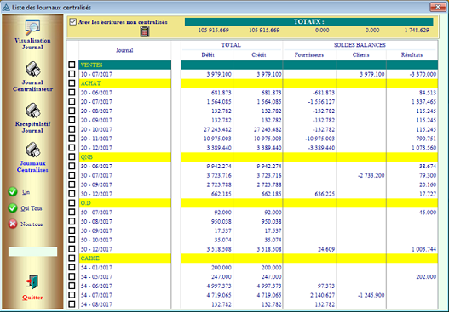Click Fournisseurs value -10 975.003
The height and width of the screenshot is (312, 449).
[x=319, y=139]
